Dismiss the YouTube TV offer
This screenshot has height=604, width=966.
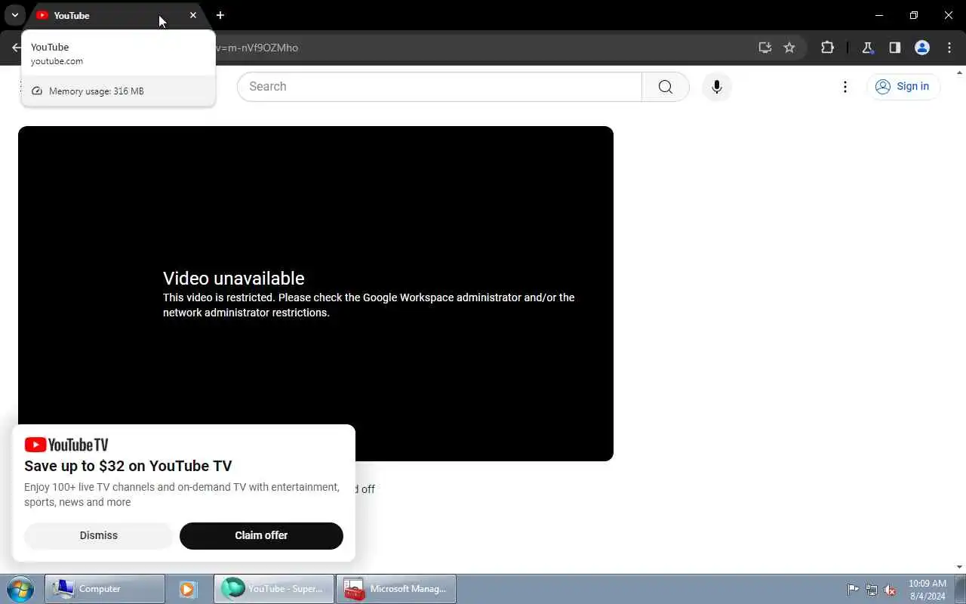point(99,535)
